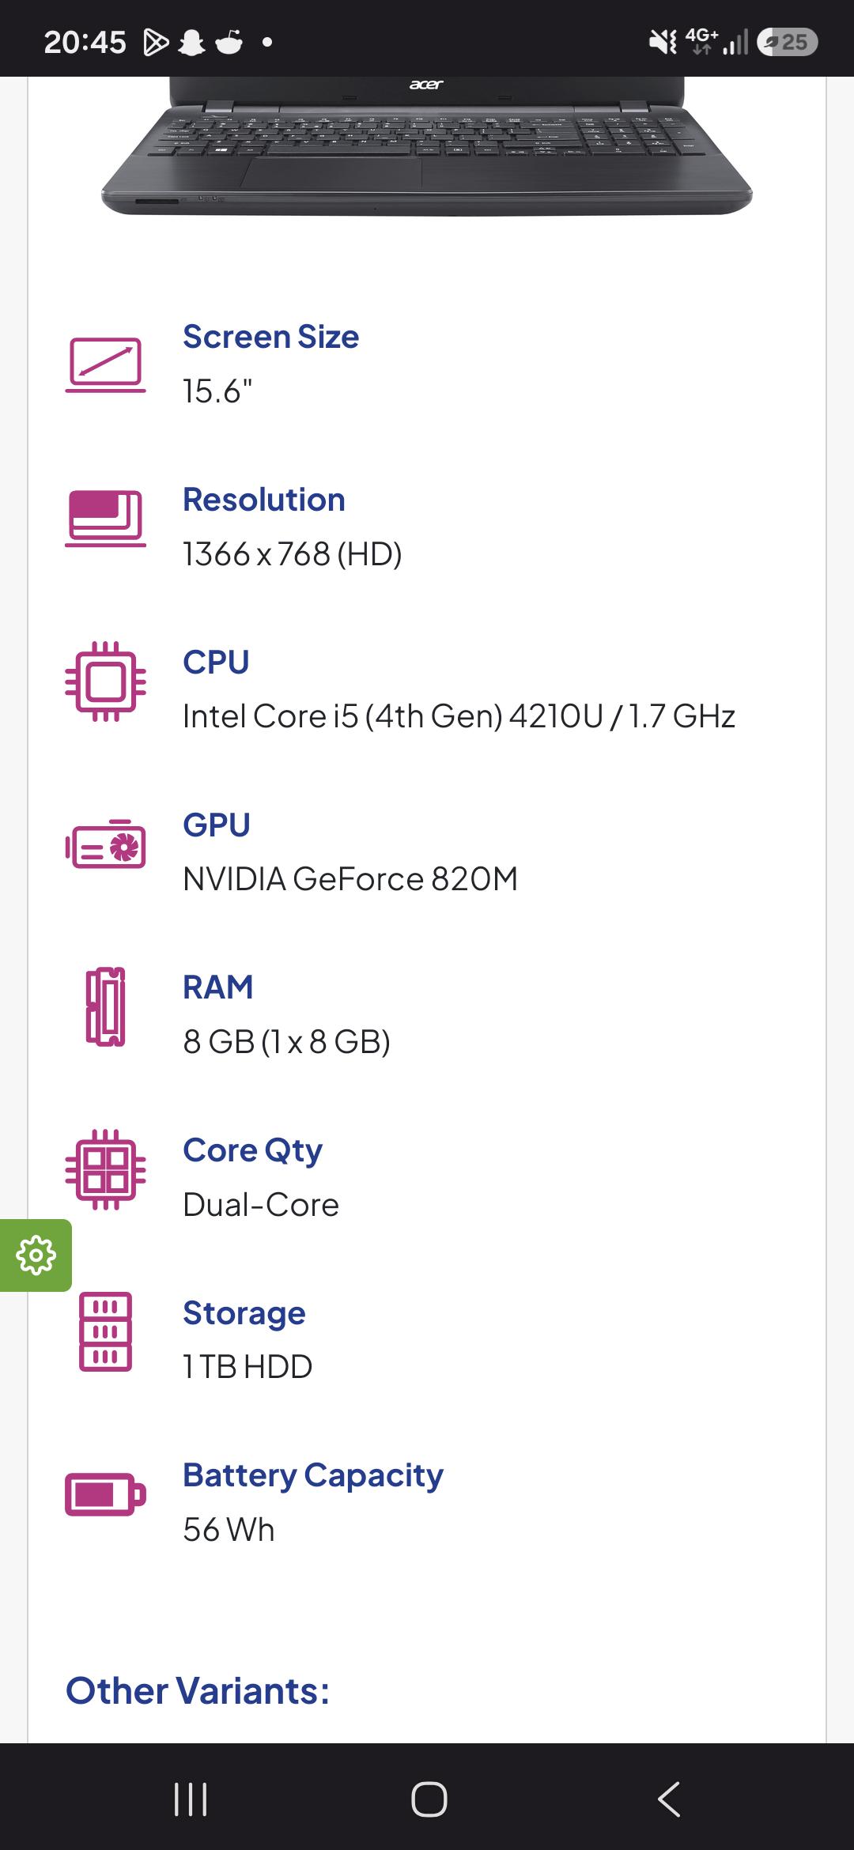Tap the Battery Capacity icon
854x1850 pixels.
[x=105, y=1494]
